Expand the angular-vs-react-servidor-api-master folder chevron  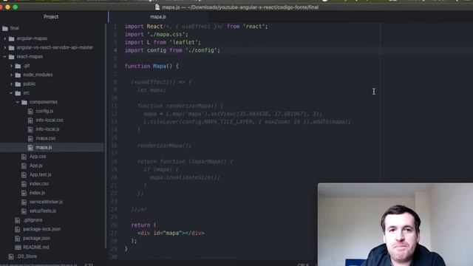(5, 47)
